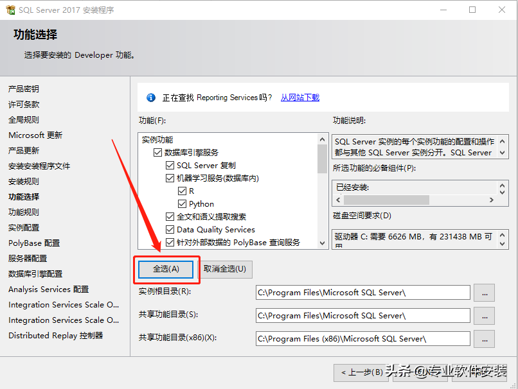
Task: Click the 已经安装 box scroll-down arrow
Action: (x=502, y=192)
